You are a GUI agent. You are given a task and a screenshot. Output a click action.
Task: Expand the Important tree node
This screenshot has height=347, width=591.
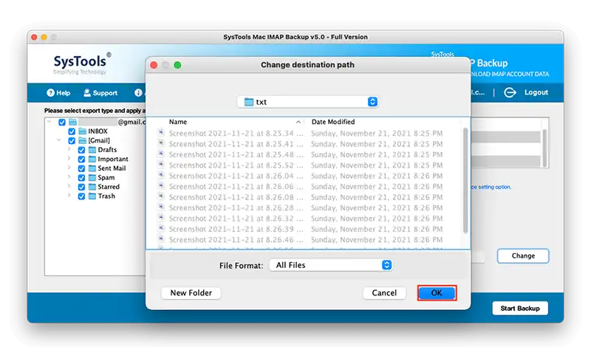[69, 158]
